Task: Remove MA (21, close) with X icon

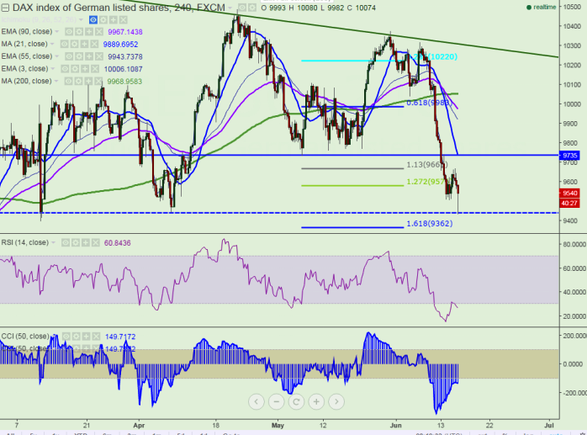Action: (94, 45)
